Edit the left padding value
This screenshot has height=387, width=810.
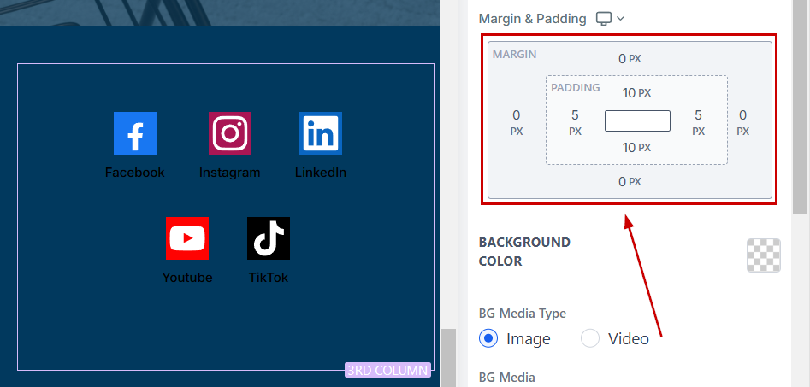click(x=575, y=115)
